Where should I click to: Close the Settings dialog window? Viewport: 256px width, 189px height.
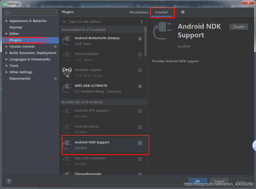pos(248,3)
